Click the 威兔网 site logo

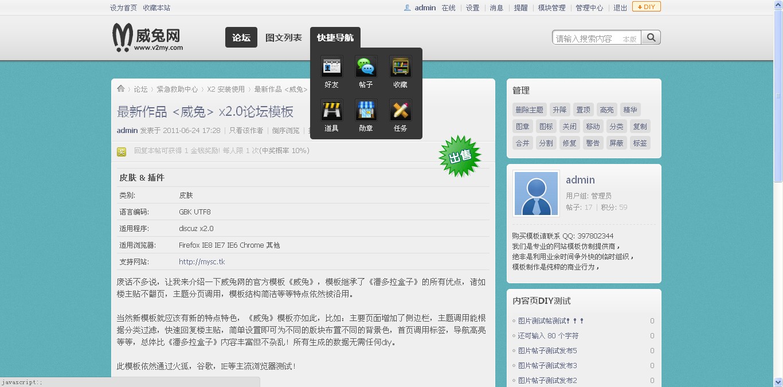coord(147,38)
